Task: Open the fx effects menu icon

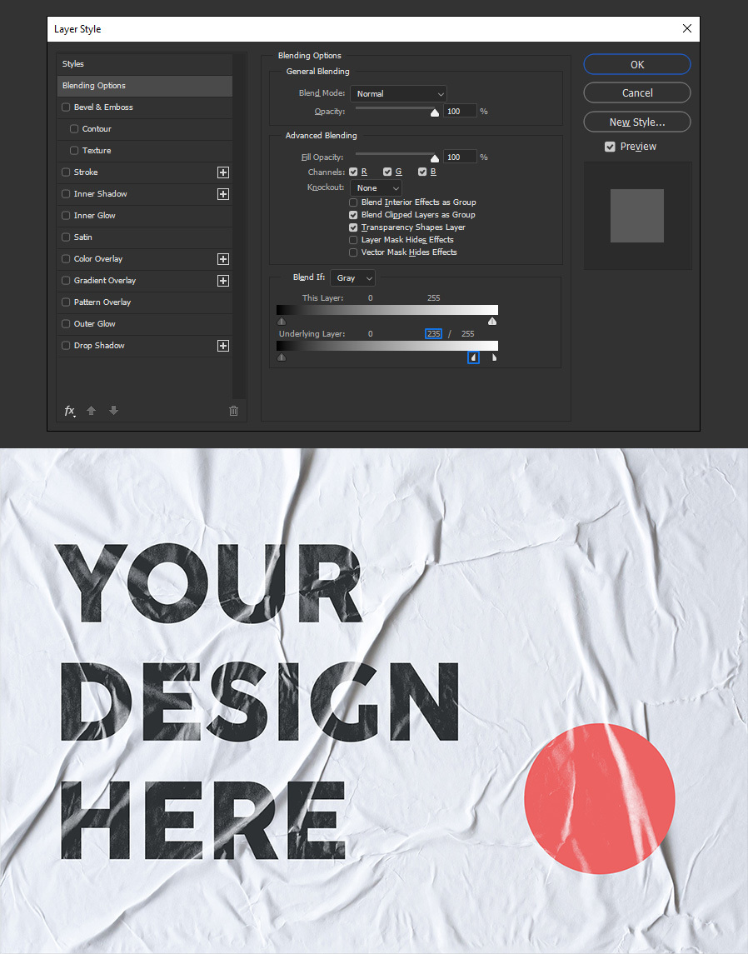Action: pos(70,411)
